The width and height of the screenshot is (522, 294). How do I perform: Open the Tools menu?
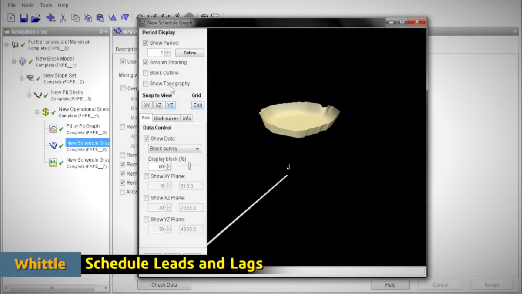click(46, 5)
